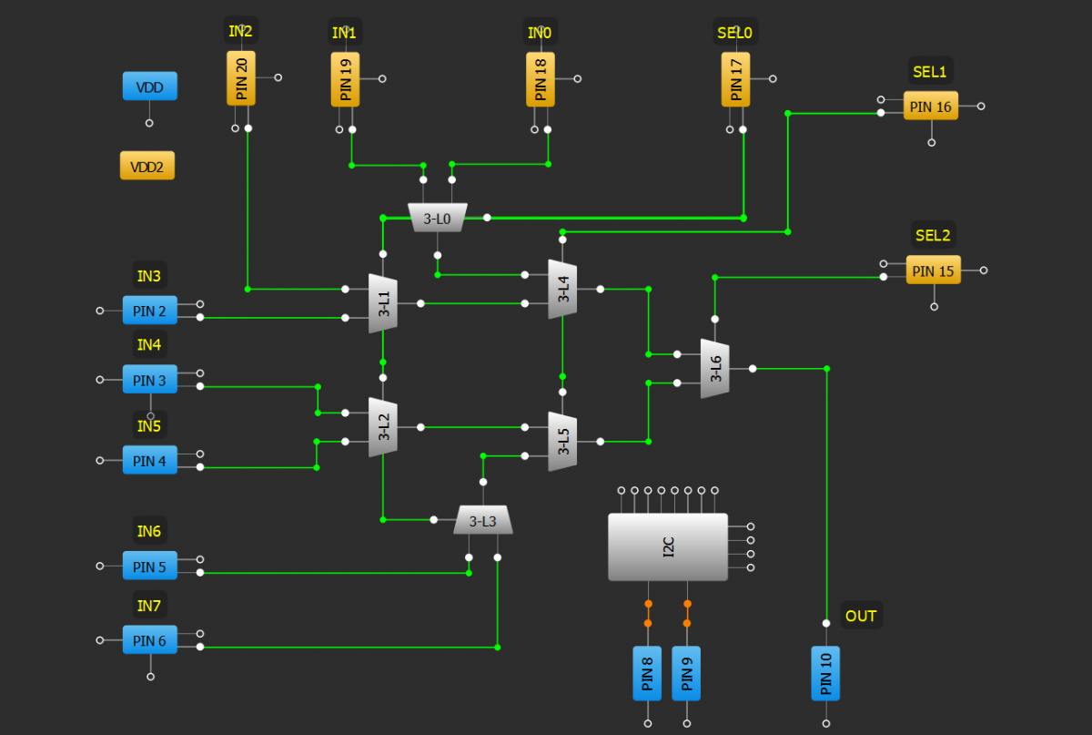Screen dimensions: 1092x735
Task: Click the 3-L1 LUT block
Action: coord(383,303)
